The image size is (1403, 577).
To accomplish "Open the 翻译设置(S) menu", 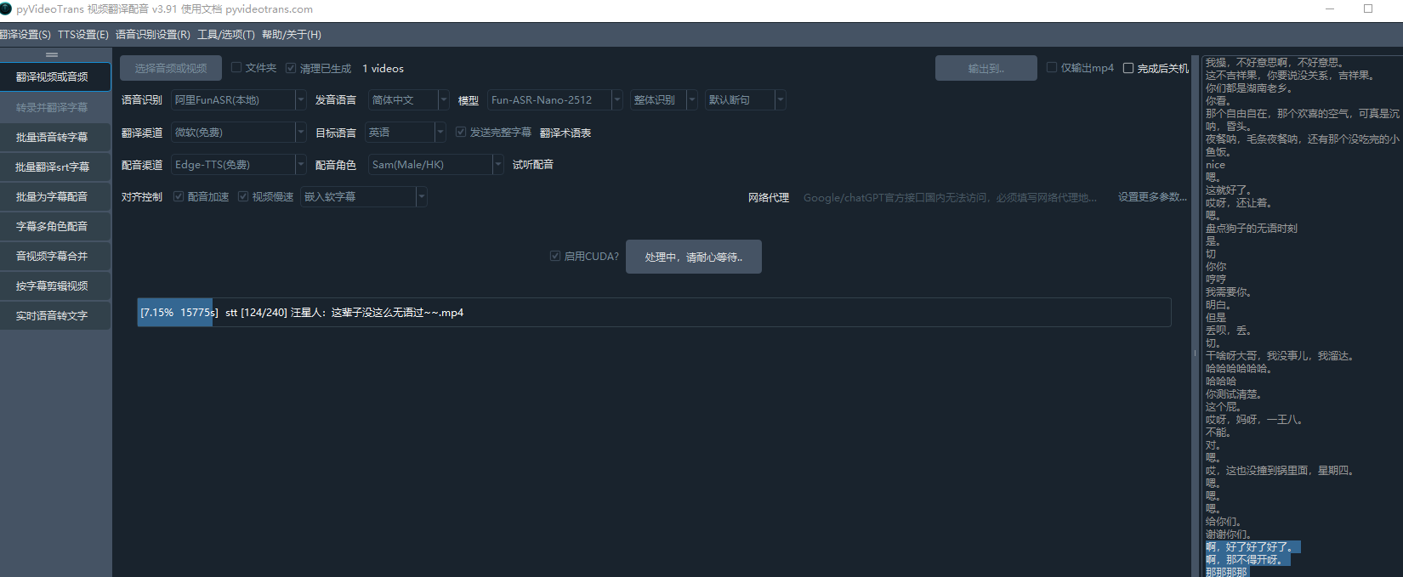I will coord(25,35).
